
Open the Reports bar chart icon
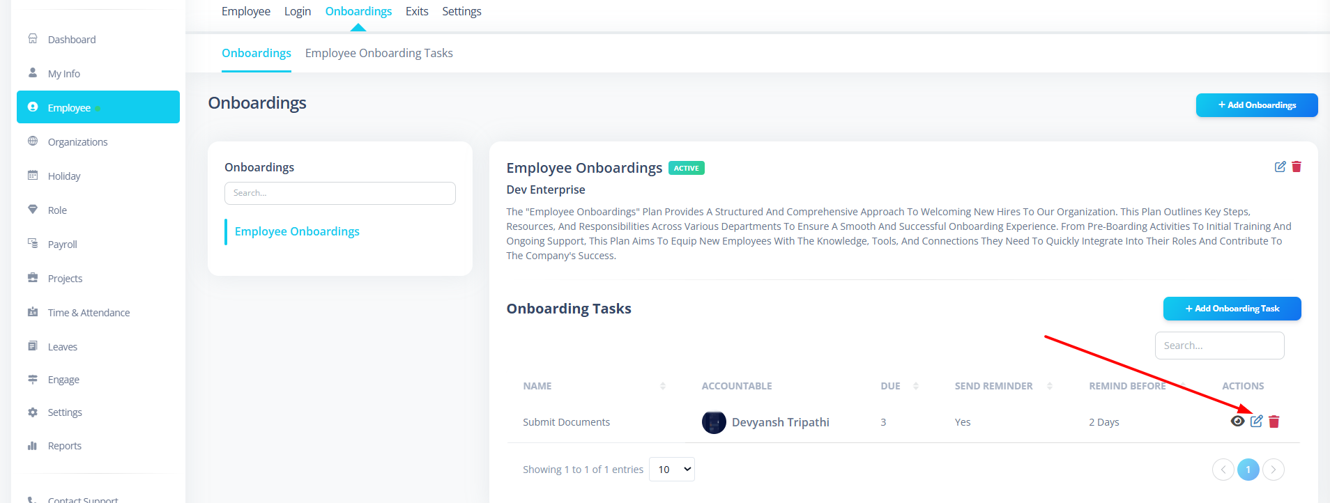coord(33,445)
